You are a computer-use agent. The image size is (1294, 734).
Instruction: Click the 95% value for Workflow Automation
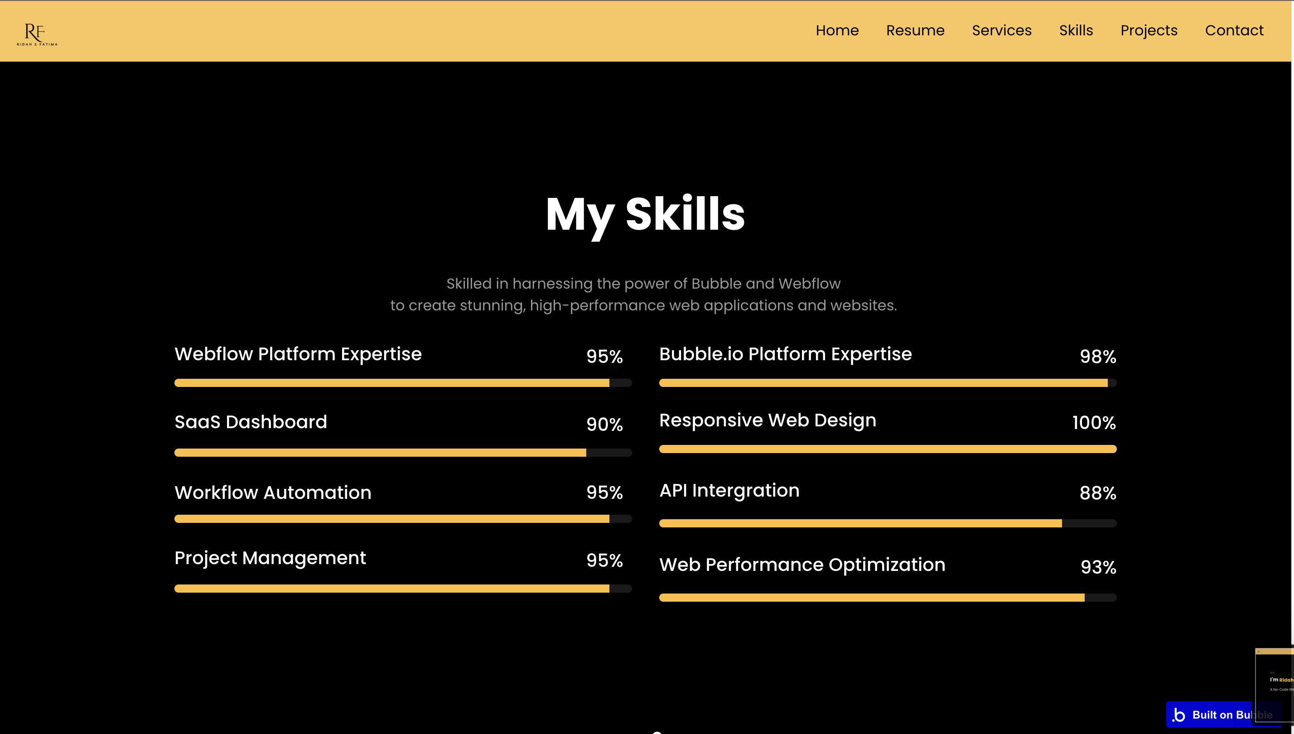(604, 493)
